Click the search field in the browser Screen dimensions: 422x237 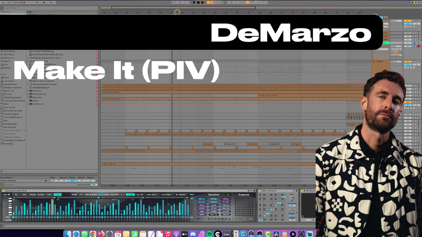[x=47, y=8]
